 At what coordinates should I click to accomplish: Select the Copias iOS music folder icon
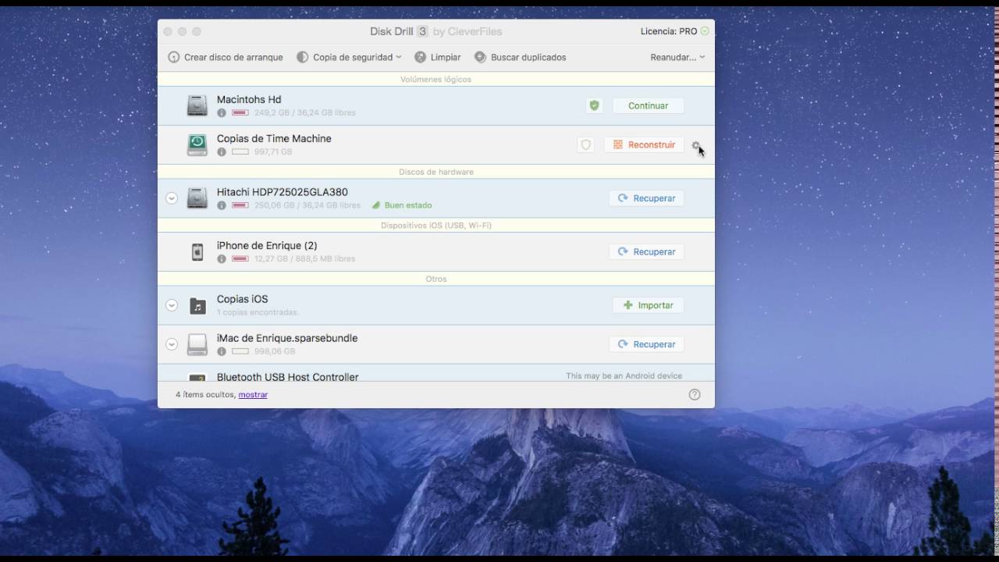tap(197, 305)
